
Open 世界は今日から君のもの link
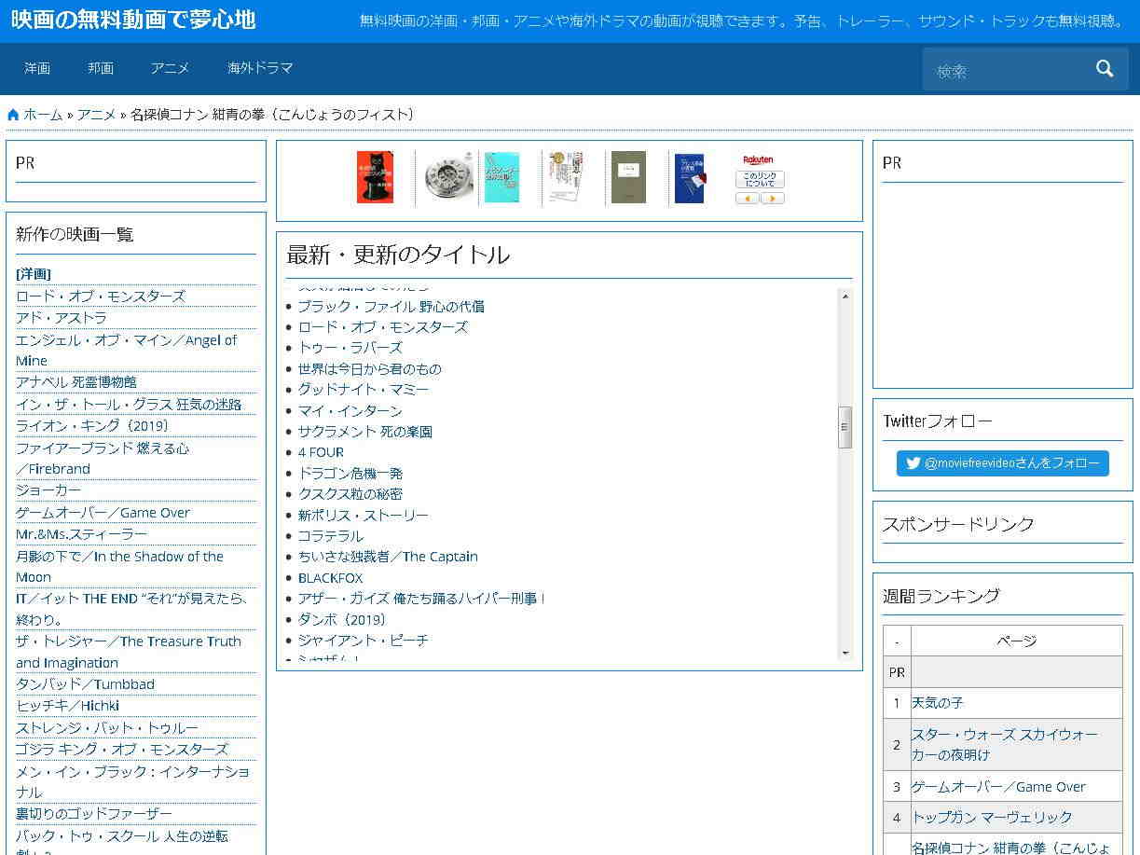369,368
